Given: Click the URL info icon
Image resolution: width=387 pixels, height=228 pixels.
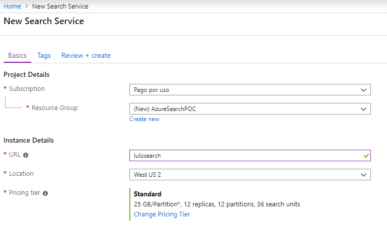Looking at the screenshot, I should [x=26, y=155].
